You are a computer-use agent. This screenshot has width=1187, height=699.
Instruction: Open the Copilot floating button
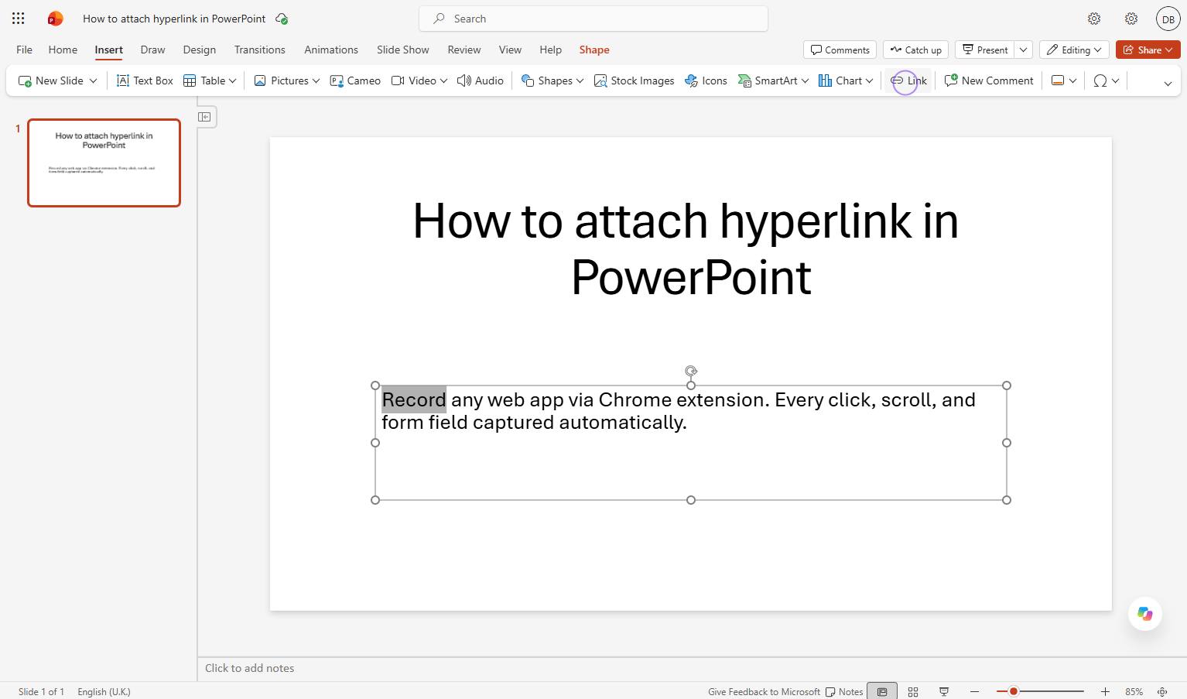(x=1145, y=614)
